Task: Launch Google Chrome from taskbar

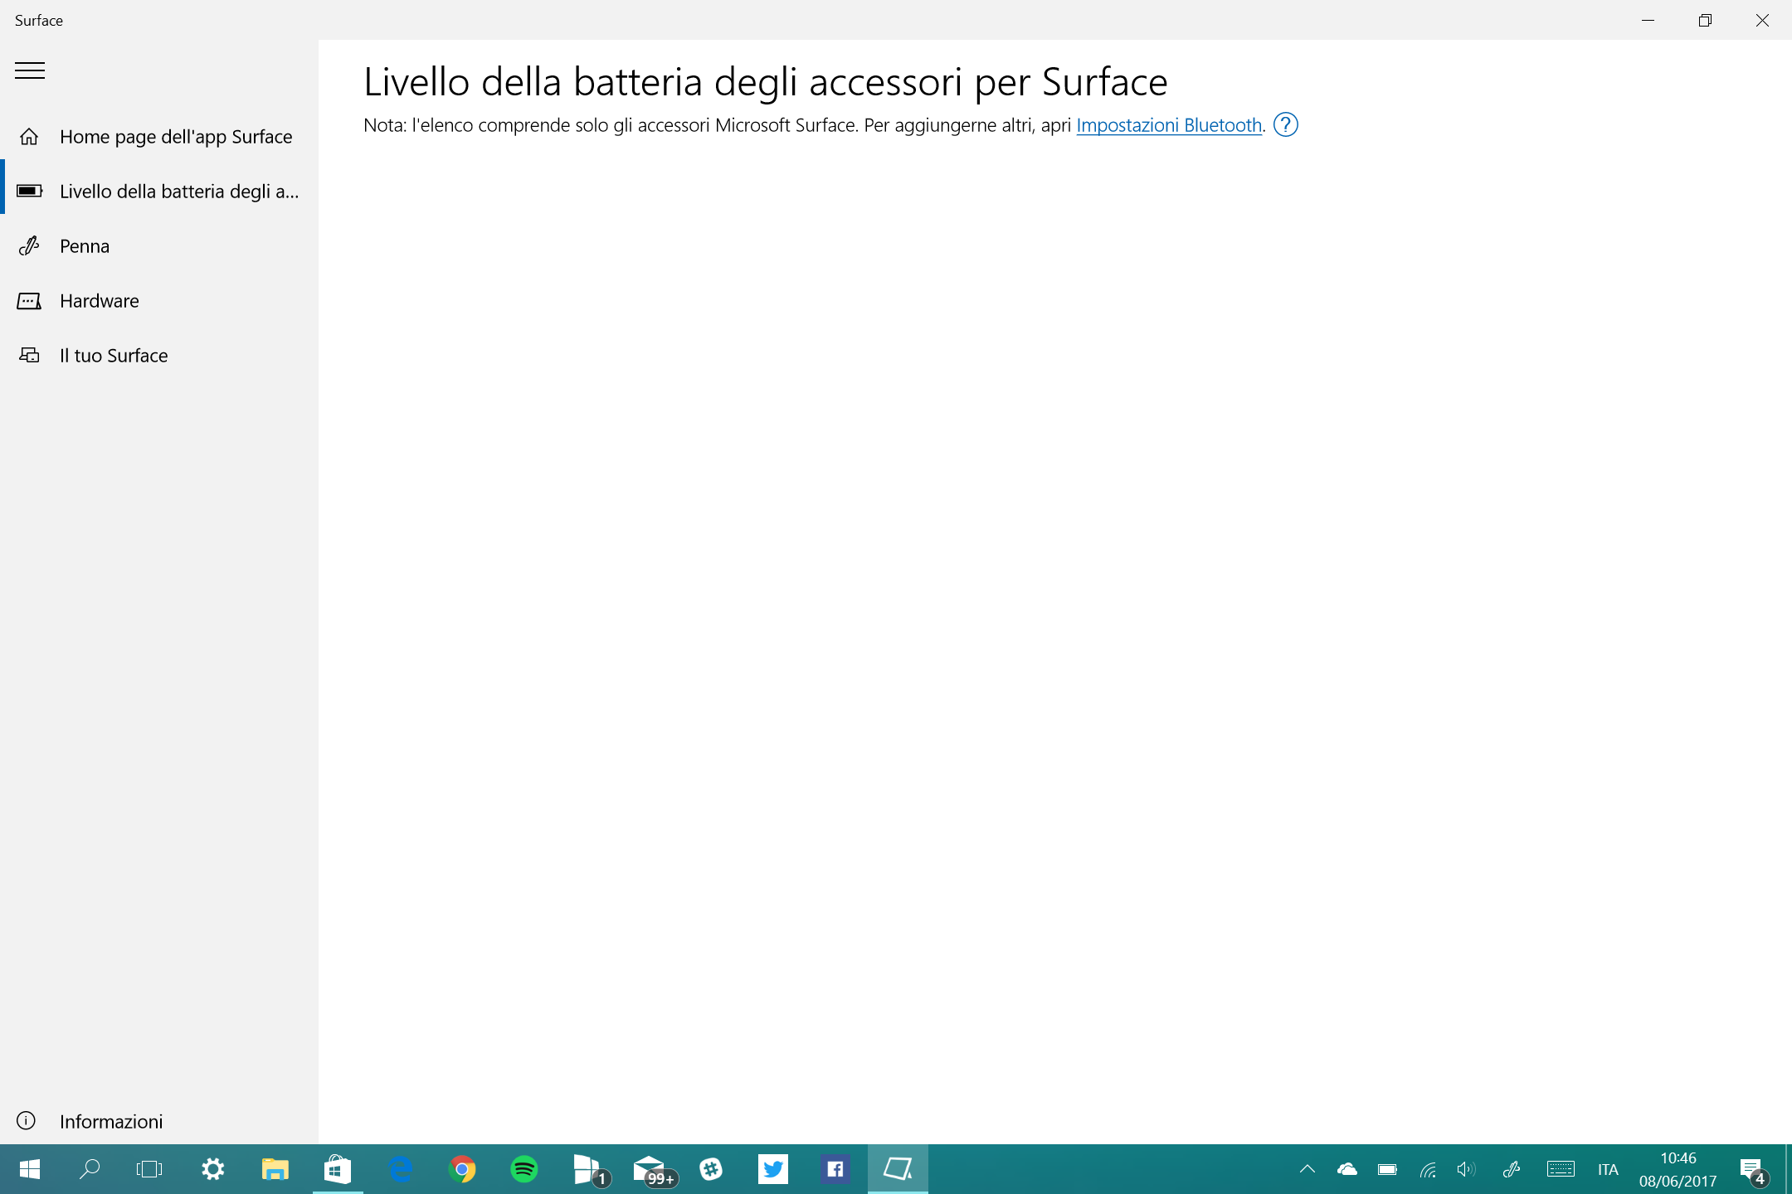Action: [462, 1169]
